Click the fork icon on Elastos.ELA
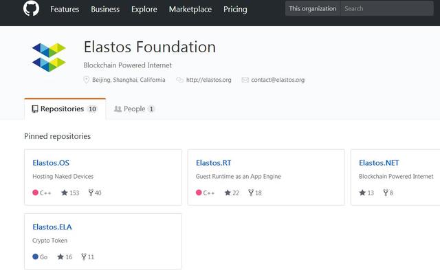Viewport: 440px width, 273px height. [x=84, y=256]
